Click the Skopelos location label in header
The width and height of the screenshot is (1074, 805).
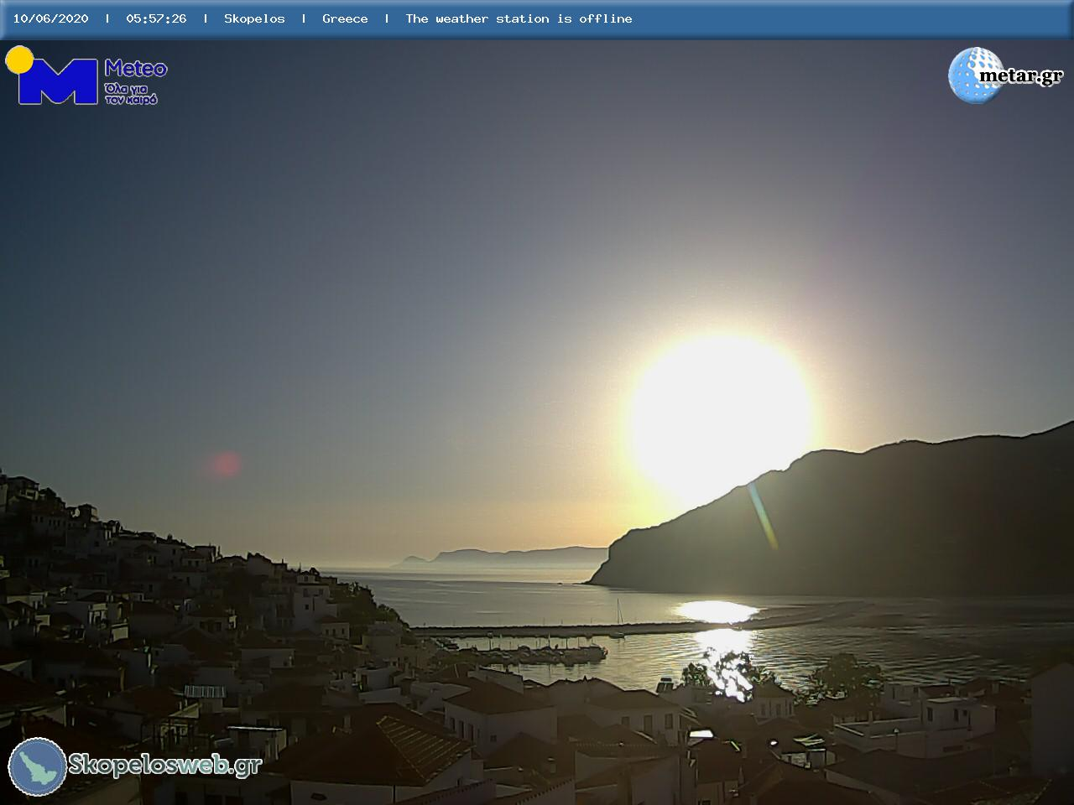254,18
